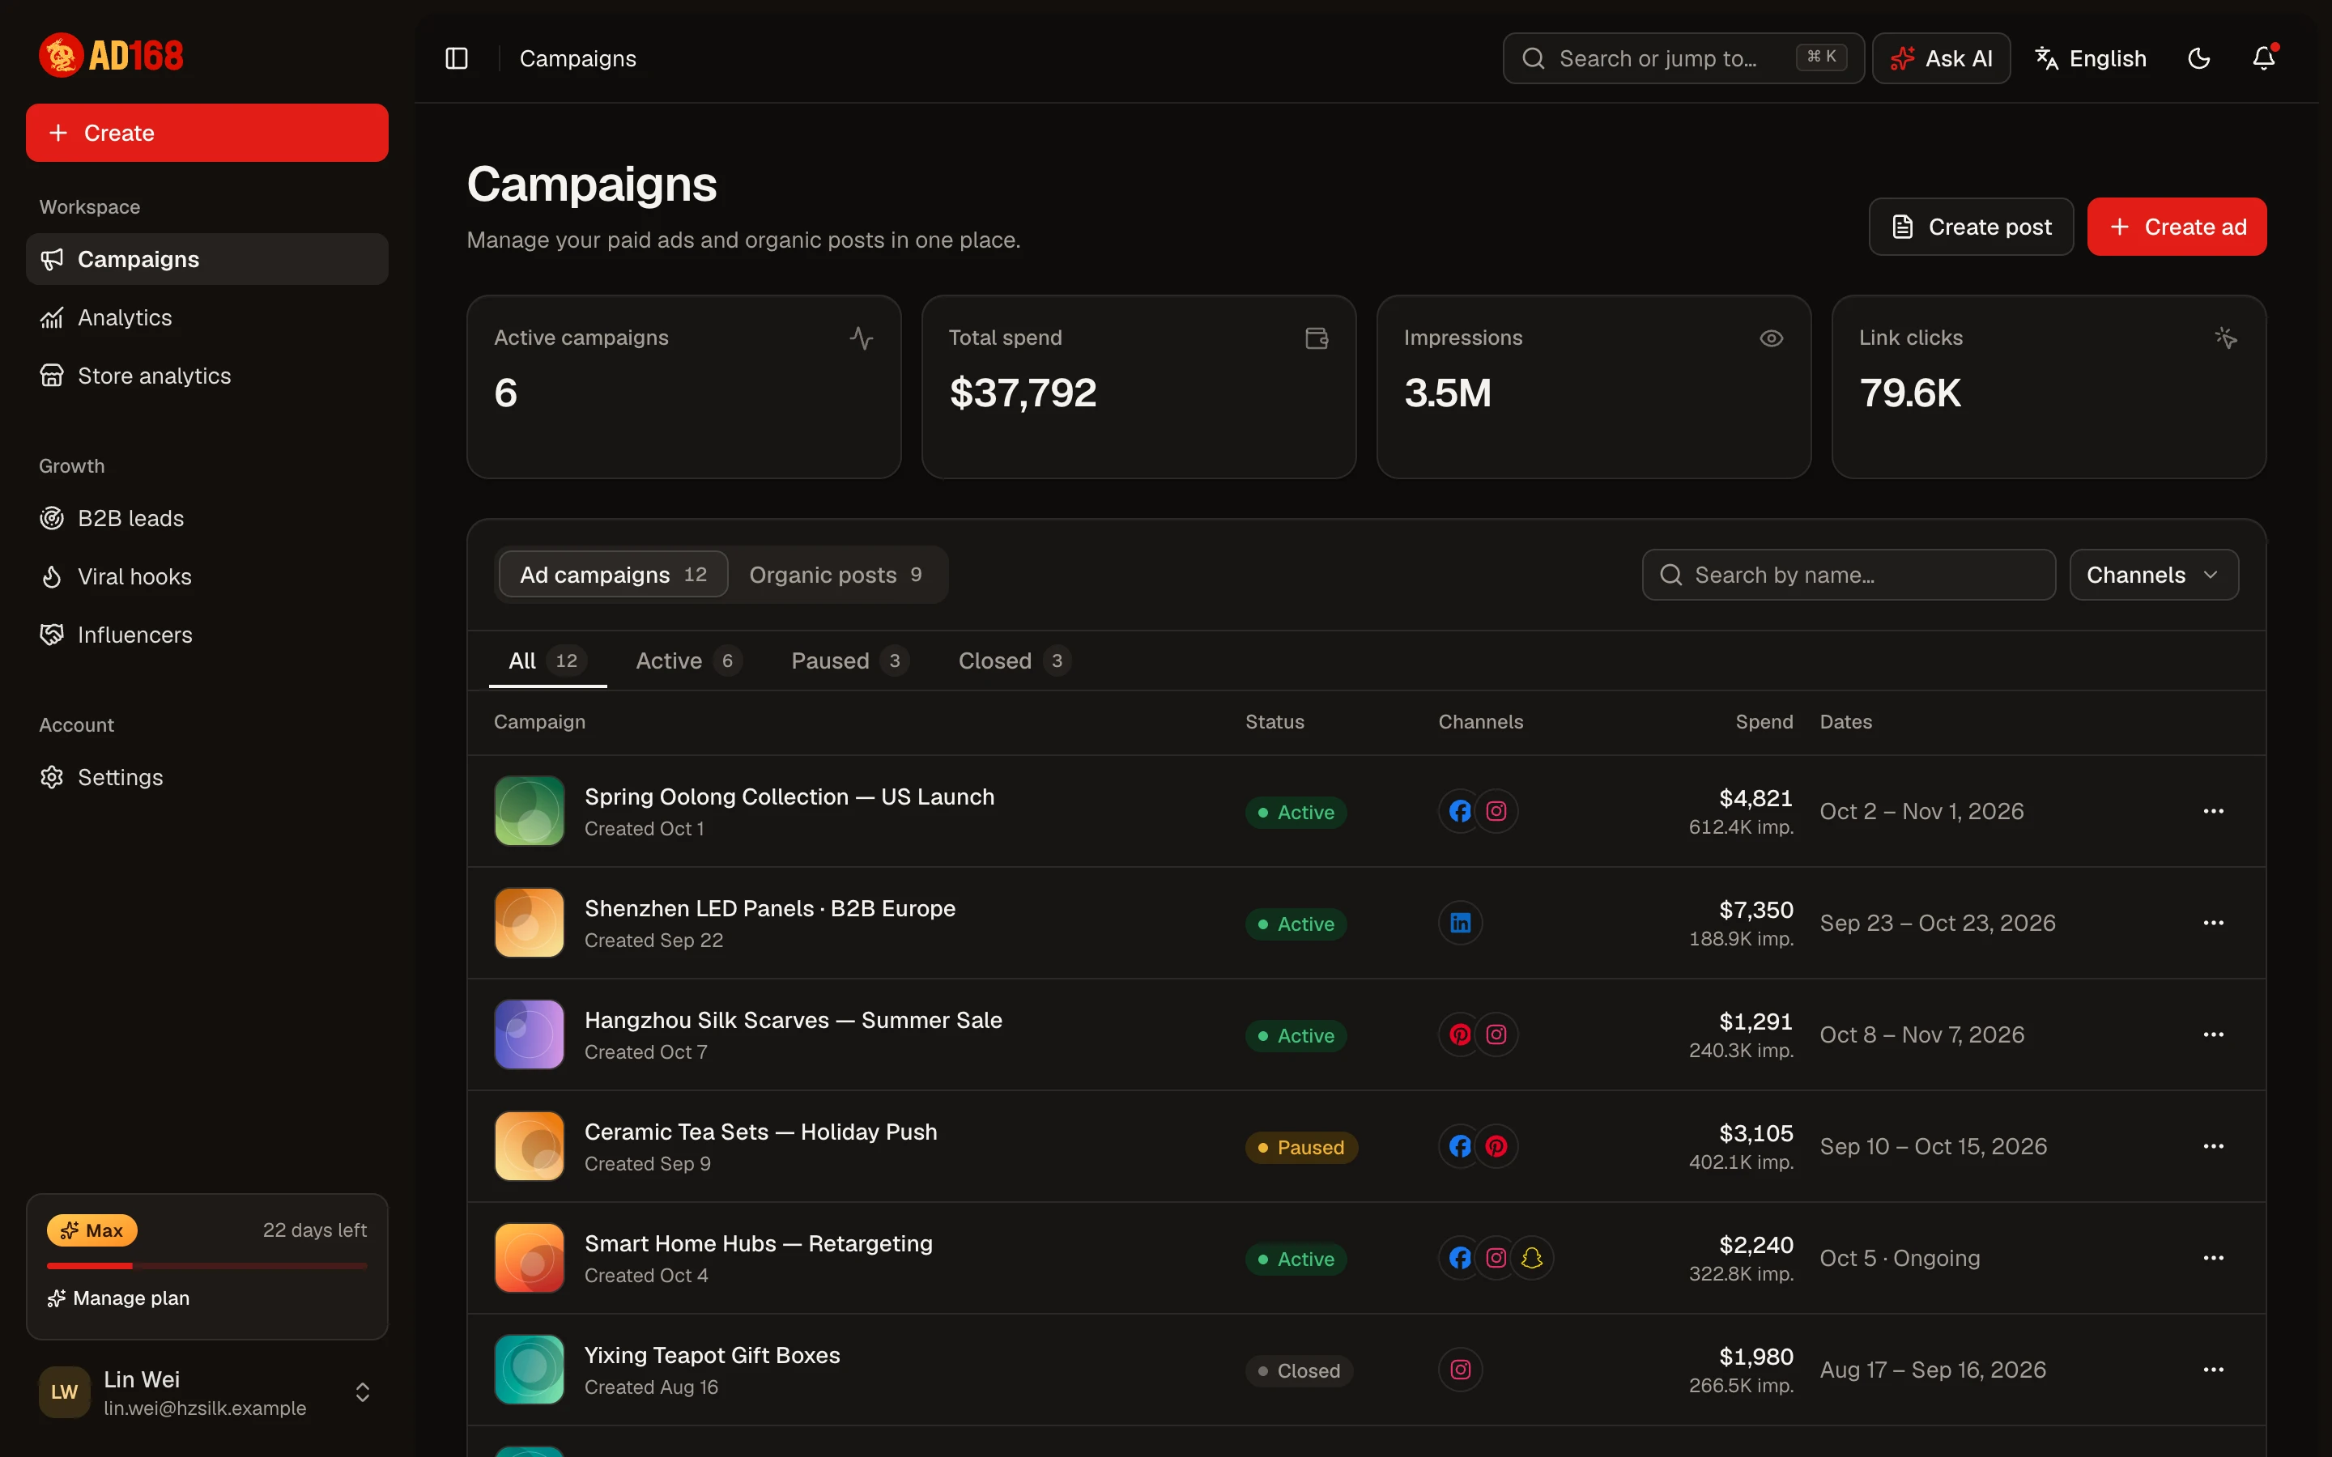2332x1457 pixels.
Task: Switch to the Organic posts tab
Action: click(836, 576)
